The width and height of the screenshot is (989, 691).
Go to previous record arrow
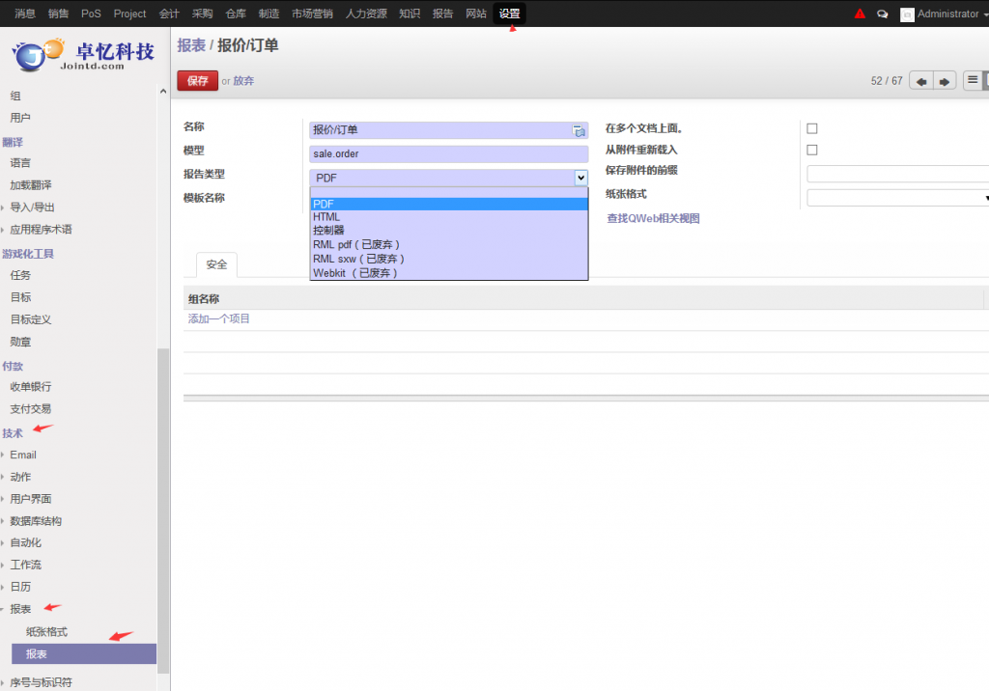pyautogui.click(x=922, y=81)
